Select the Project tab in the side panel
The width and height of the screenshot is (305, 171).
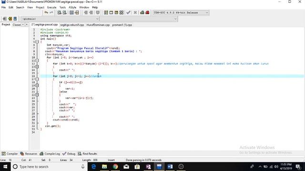pyautogui.click(x=6, y=25)
